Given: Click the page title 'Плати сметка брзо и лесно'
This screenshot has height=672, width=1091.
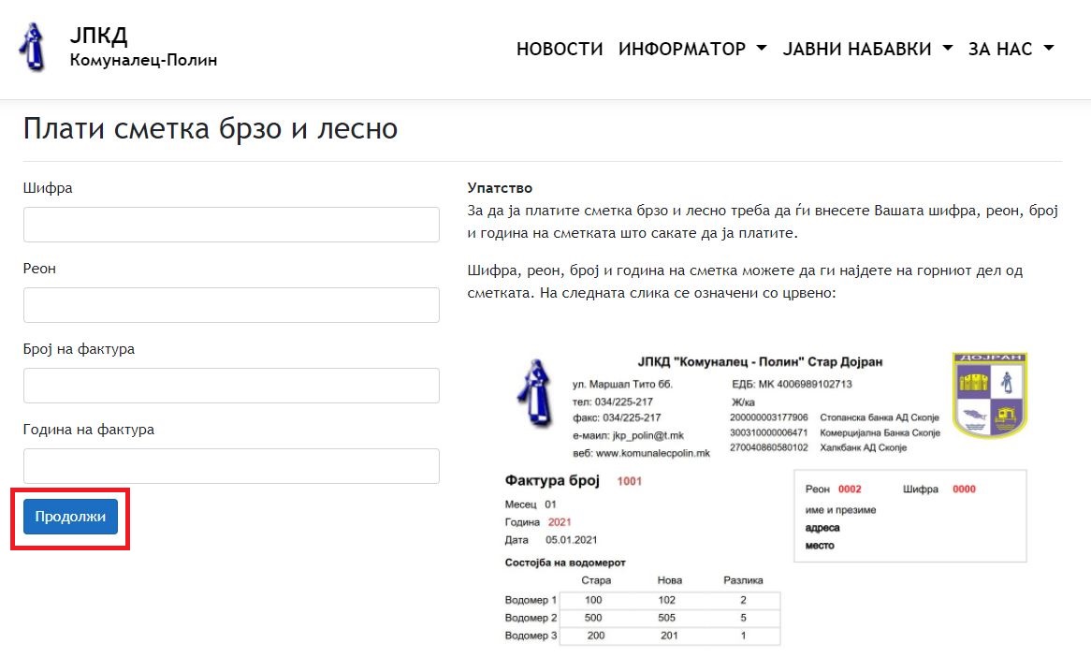Looking at the screenshot, I should (x=211, y=129).
